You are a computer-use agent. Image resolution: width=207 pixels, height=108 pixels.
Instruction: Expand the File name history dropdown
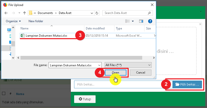click(99, 65)
